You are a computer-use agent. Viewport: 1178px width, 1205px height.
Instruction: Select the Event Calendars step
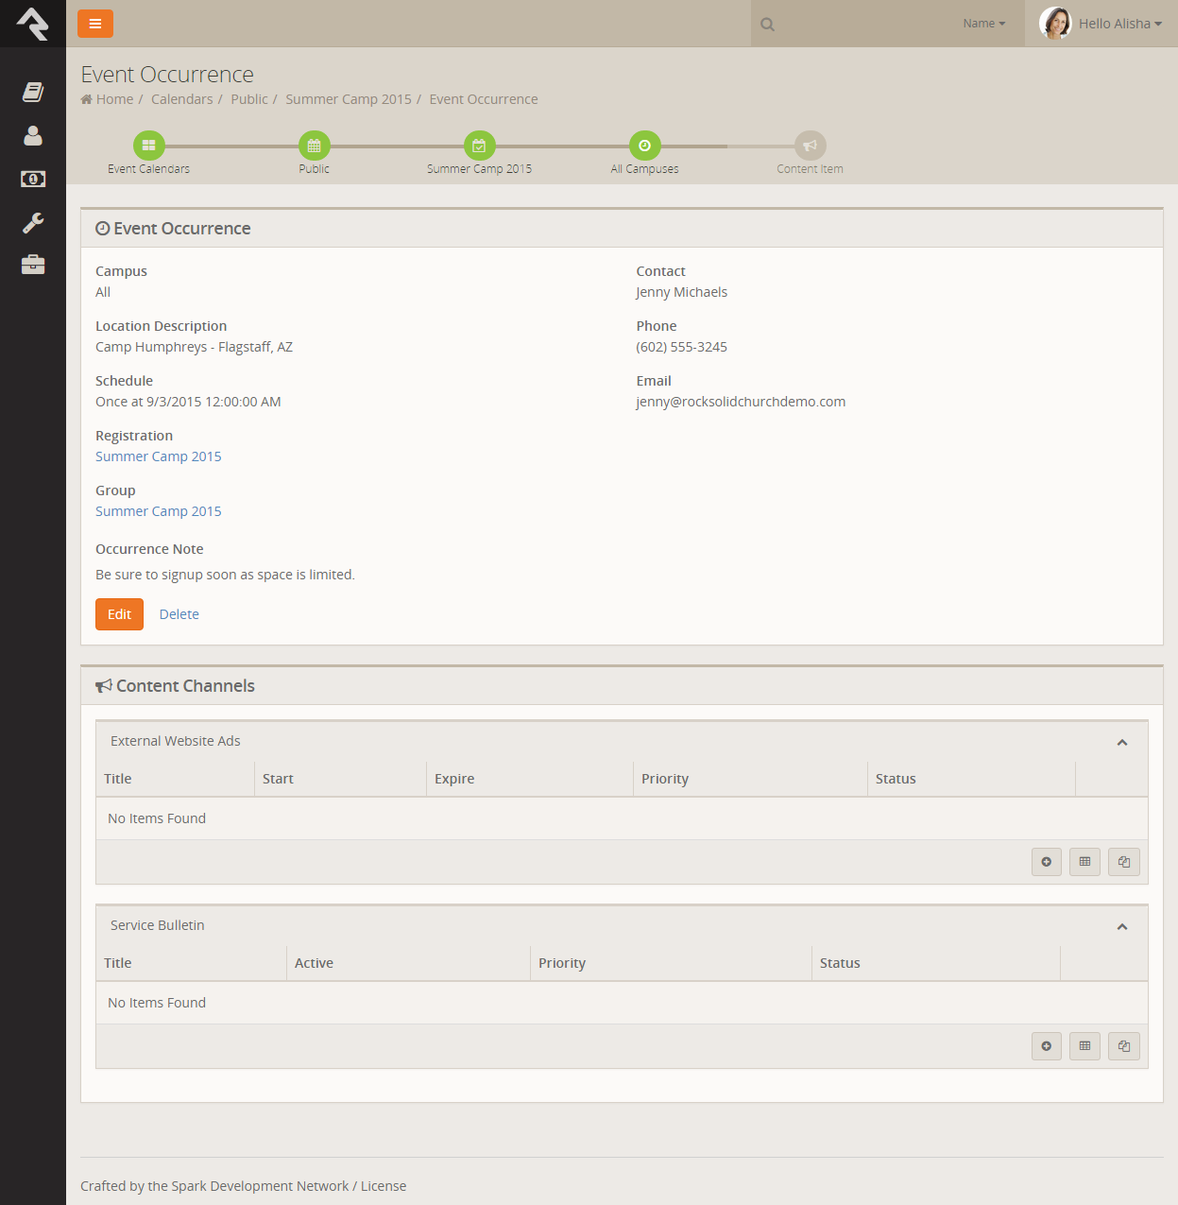click(148, 146)
